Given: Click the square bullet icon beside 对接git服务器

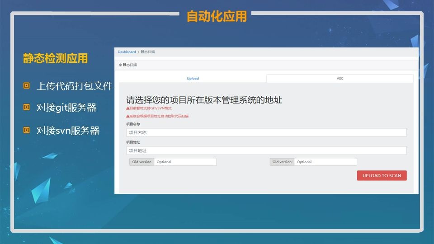Looking at the screenshot, I should coord(27,108).
